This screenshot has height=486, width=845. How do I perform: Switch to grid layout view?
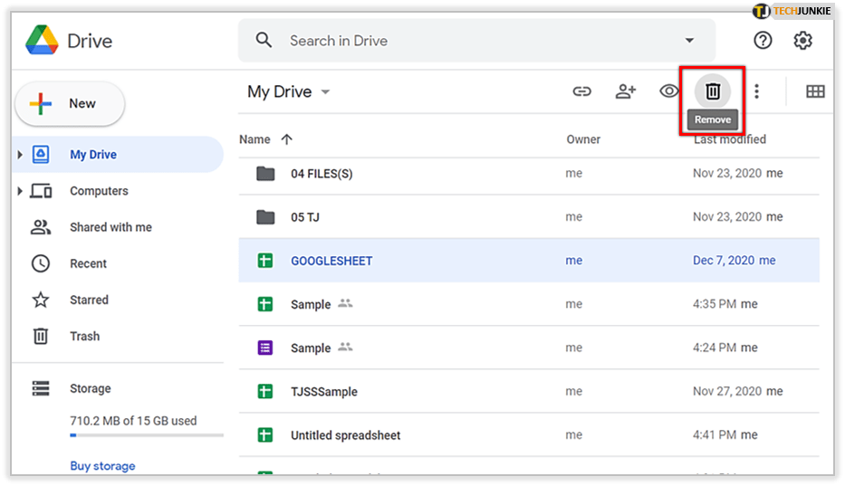tap(815, 91)
